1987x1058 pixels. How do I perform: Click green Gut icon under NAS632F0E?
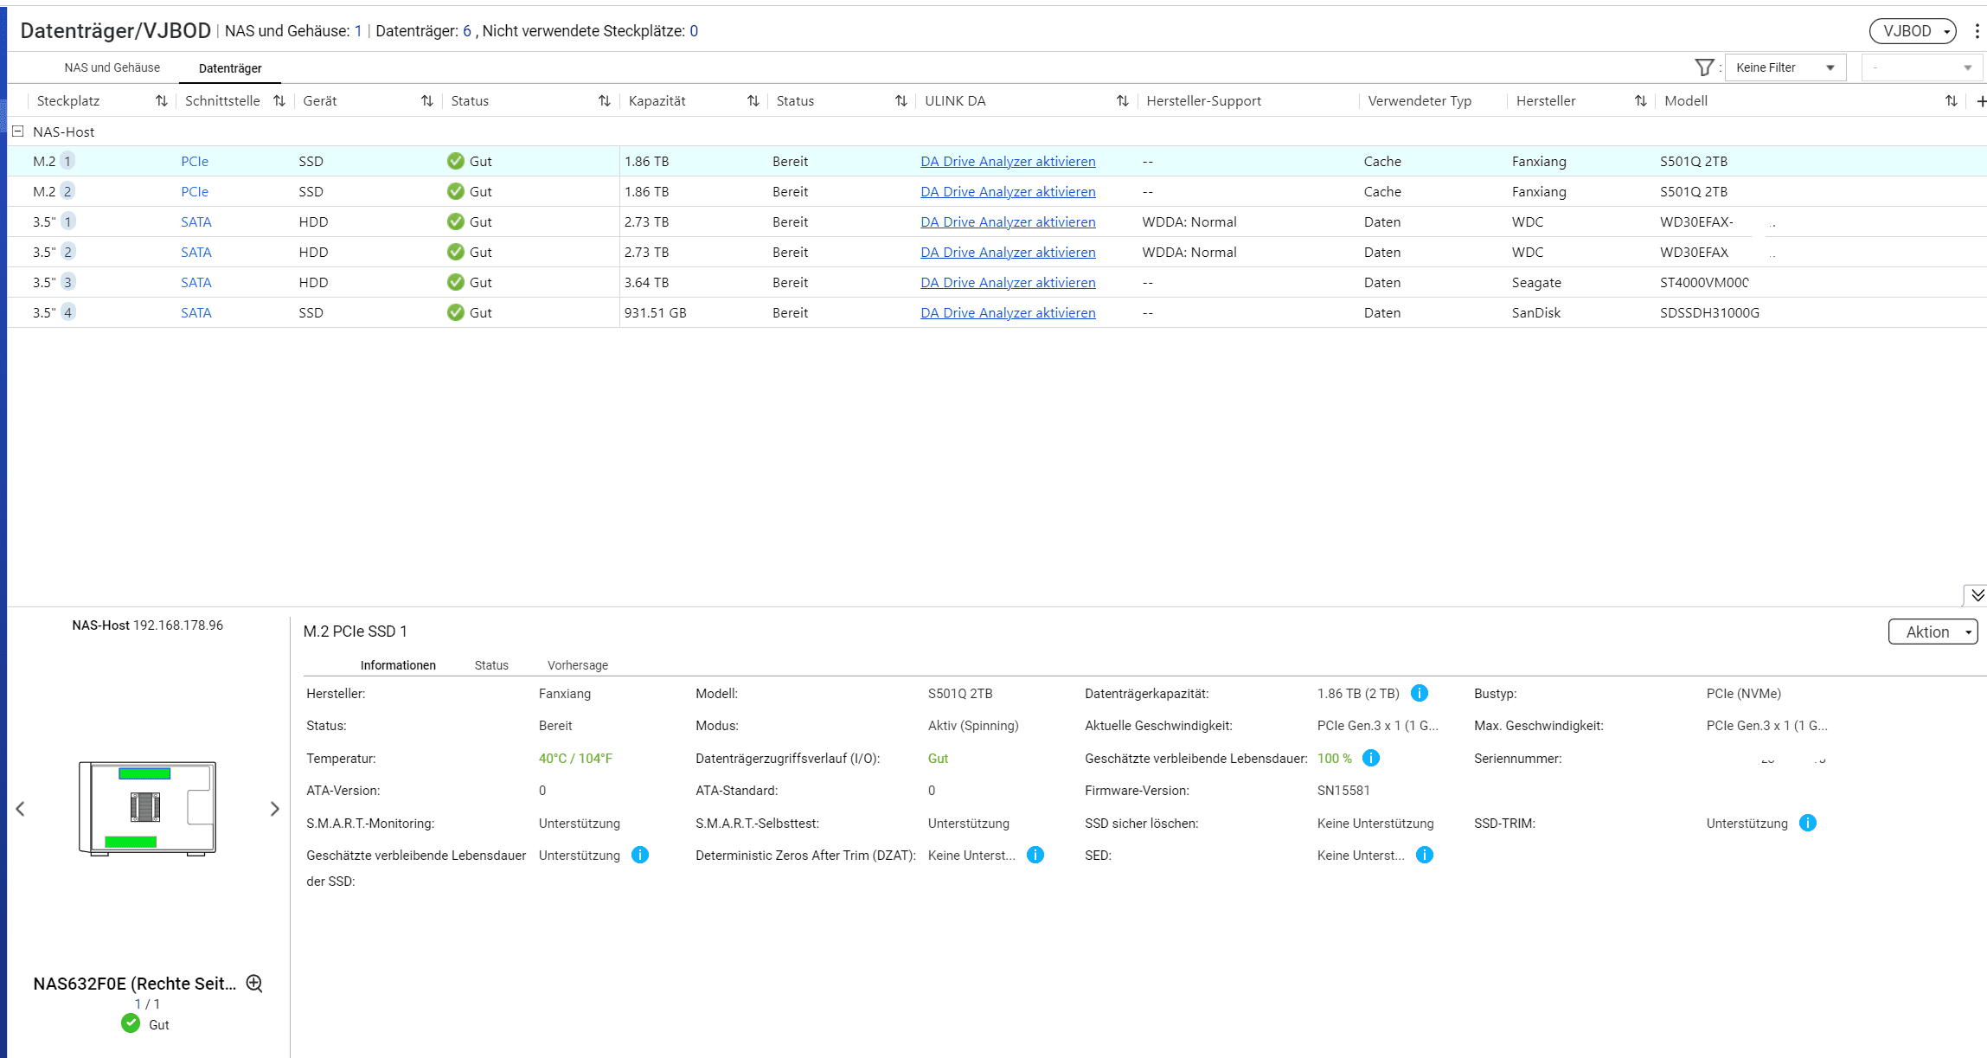click(x=131, y=1023)
